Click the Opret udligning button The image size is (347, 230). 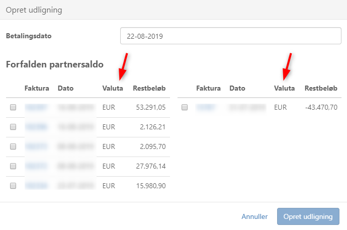point(308,216)
